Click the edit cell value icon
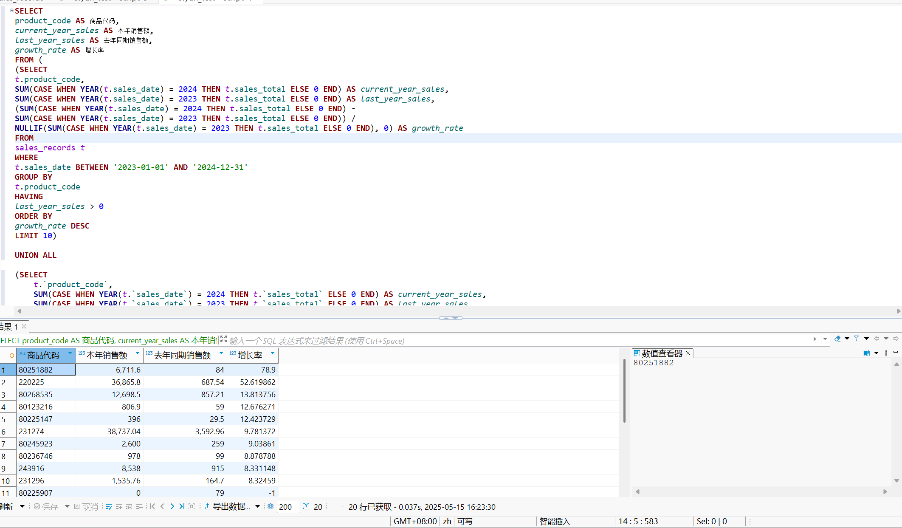The width and height of the screenshot is (902, 528). click(109, 506)
